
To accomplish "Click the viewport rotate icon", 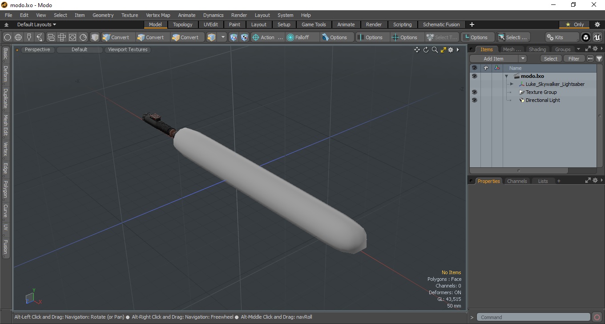I will pos(426,50).
